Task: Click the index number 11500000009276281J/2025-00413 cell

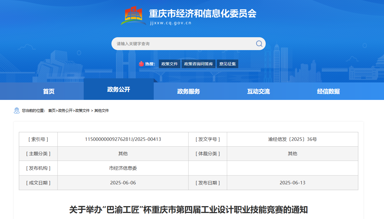Action: point(123,139)
